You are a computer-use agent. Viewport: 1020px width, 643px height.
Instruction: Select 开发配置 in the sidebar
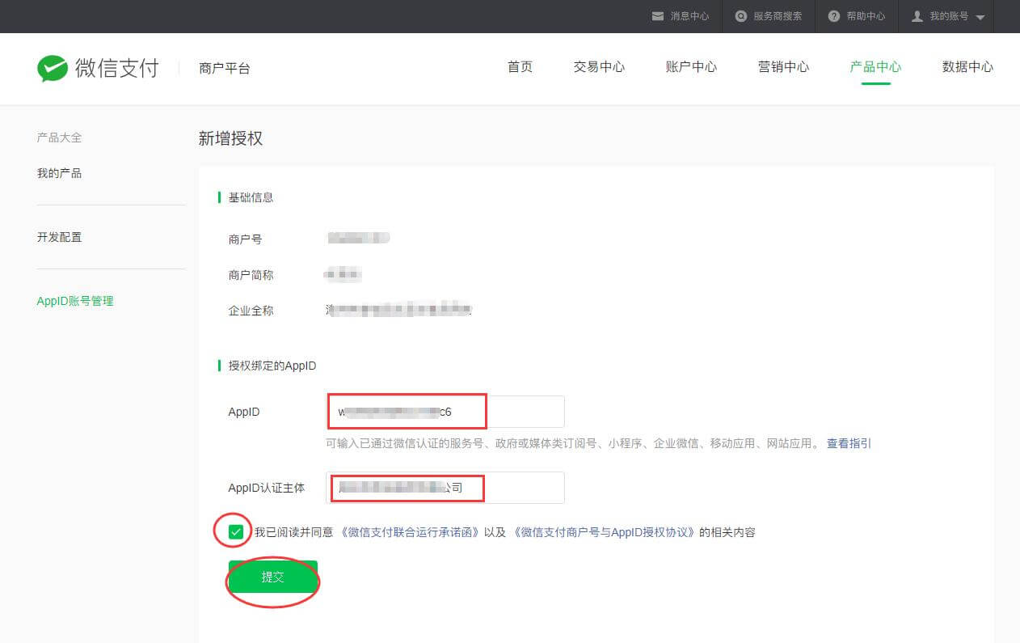(59, 237)
